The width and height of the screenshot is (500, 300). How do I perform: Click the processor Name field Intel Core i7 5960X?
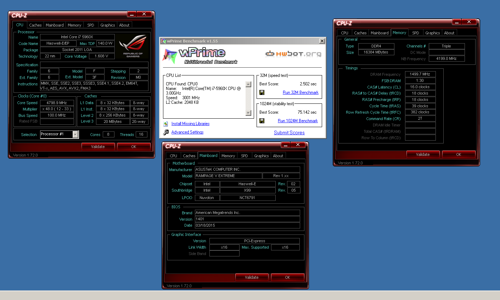[77, 37]
